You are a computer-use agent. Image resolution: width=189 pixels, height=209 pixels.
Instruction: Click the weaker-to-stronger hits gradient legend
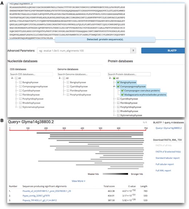[115, 174]
